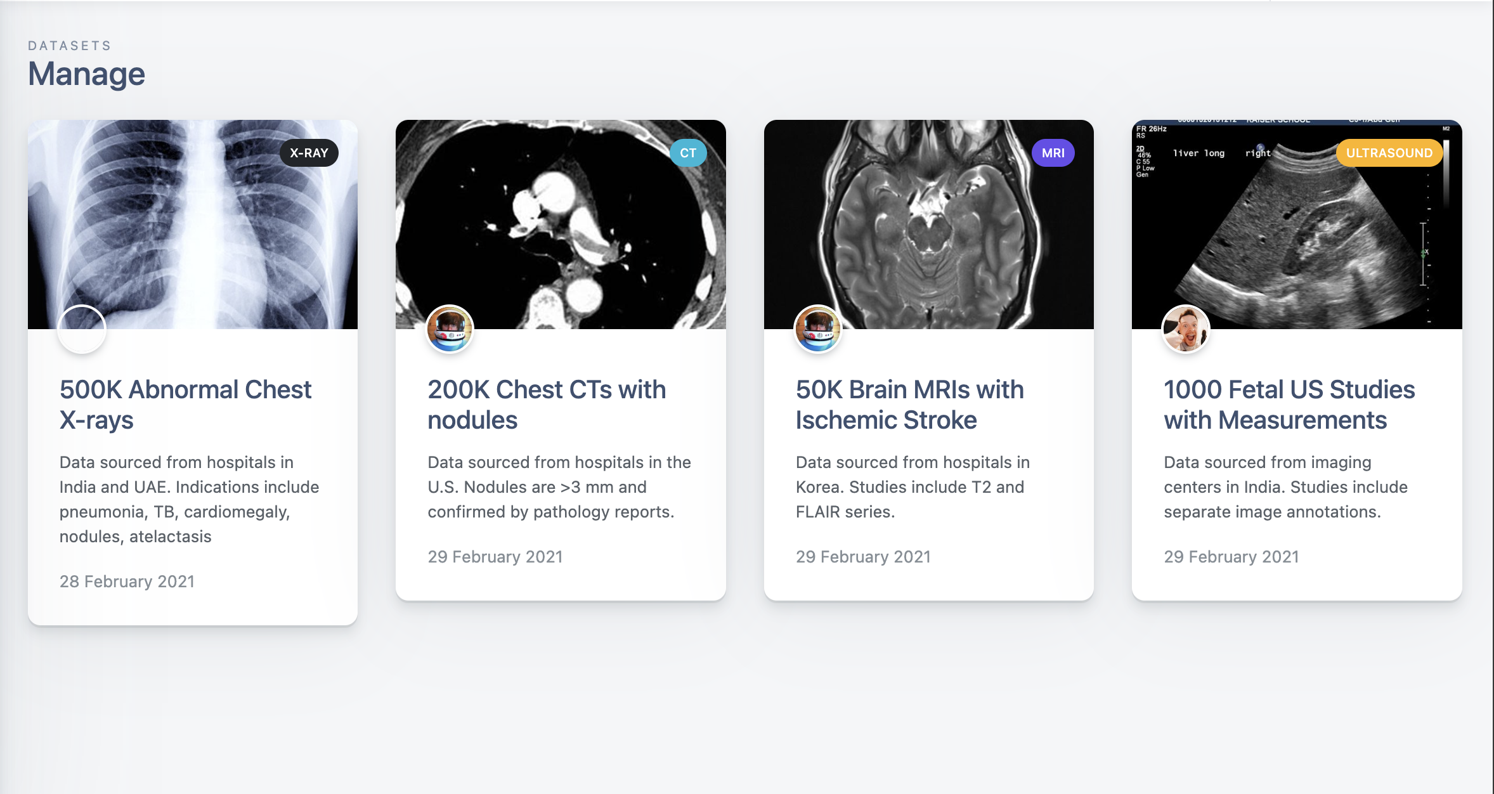The width and height of the screenshot is (1494, 794).
Task: Click the Brain MRIs card description text
Action: pos(911,486)
